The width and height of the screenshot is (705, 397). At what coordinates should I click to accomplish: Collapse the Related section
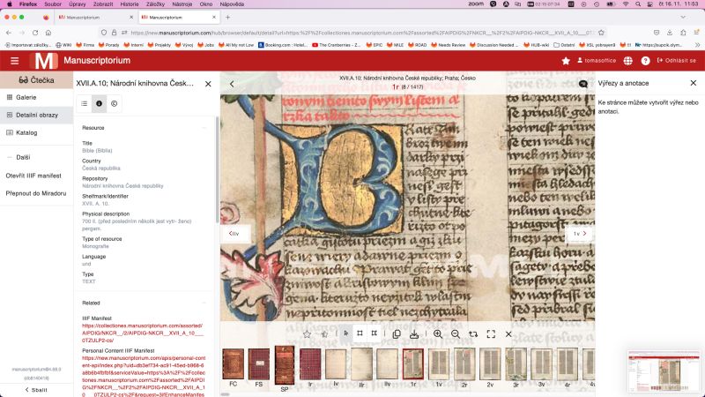coord(205,303)
